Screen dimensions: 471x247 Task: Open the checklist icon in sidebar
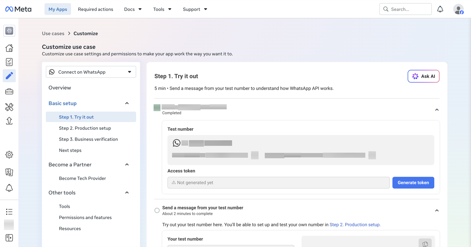pos(9,62)
